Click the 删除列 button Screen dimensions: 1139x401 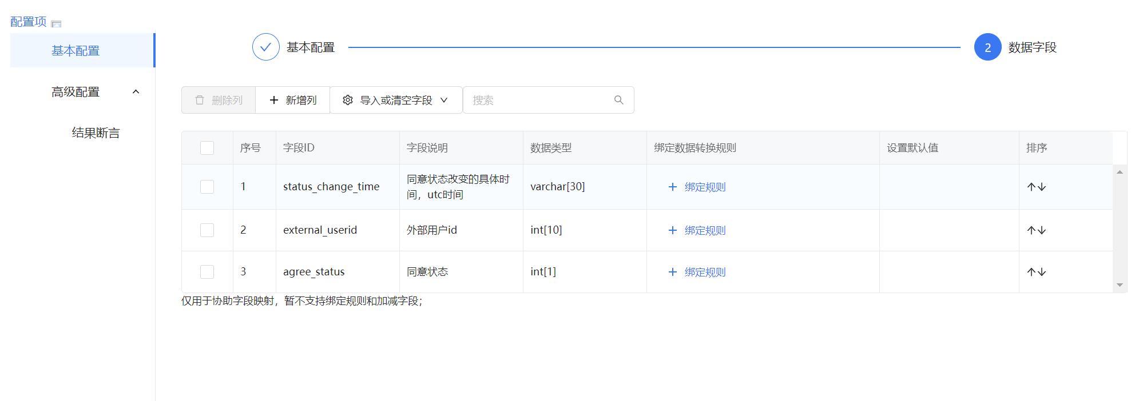click(x=219, y=100)
